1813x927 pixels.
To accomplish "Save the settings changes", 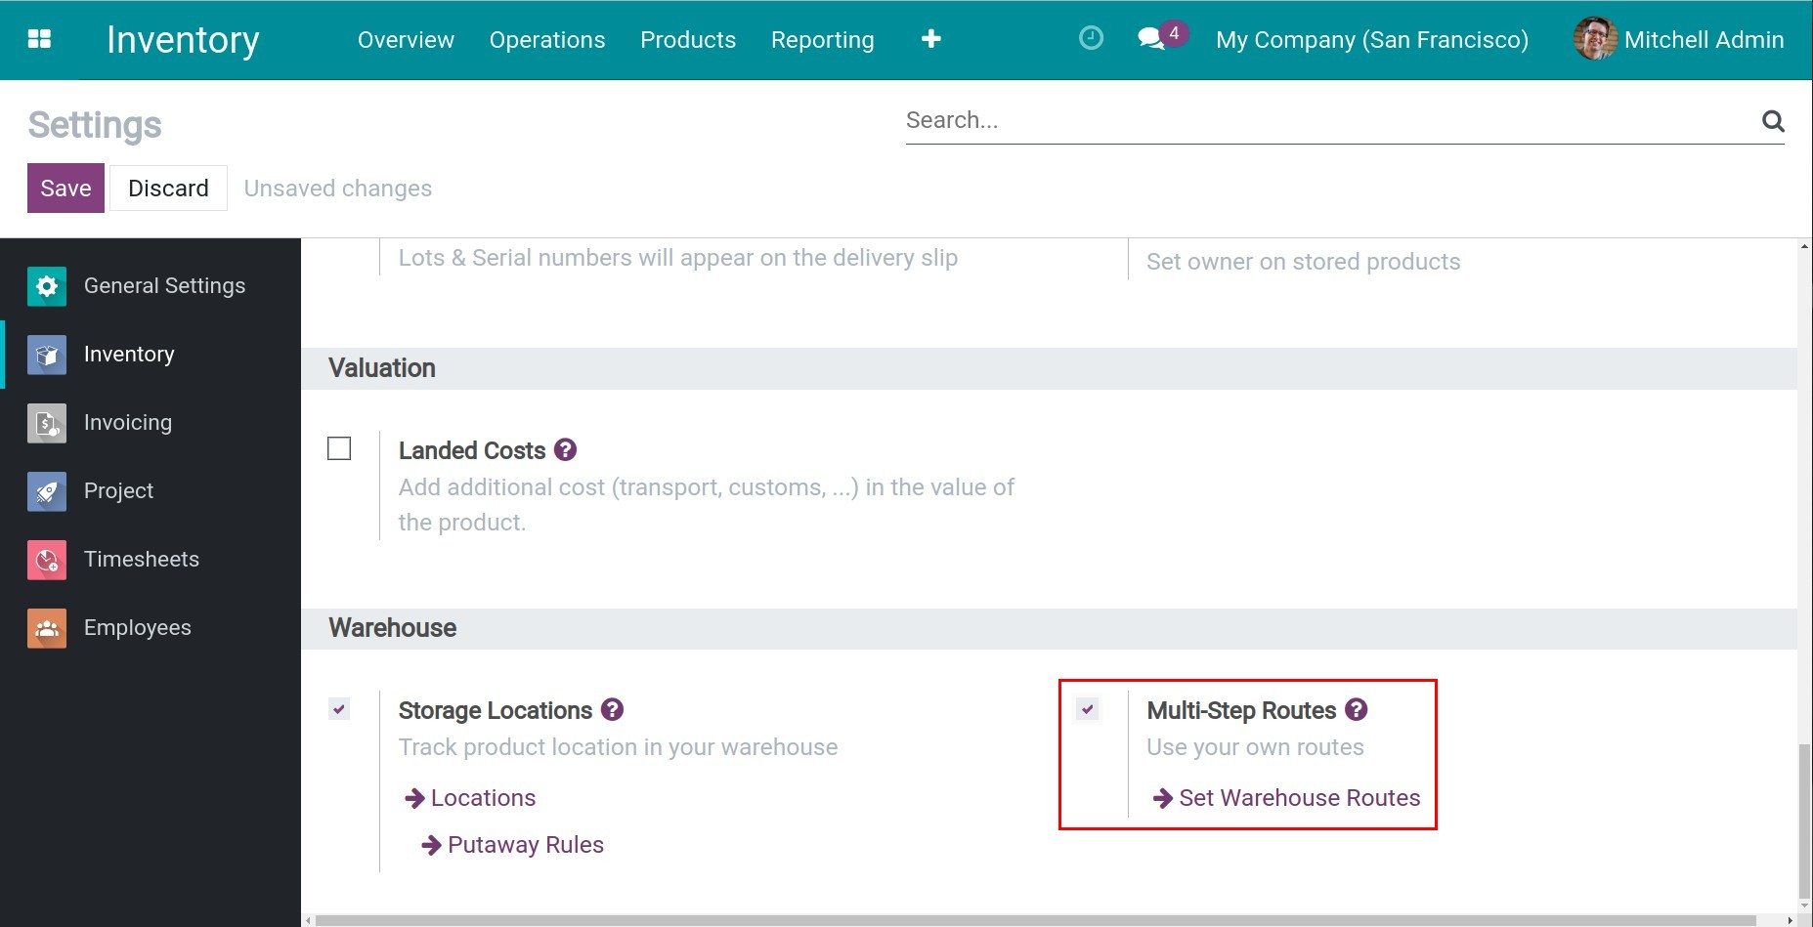I will click(x=65, y=189).
